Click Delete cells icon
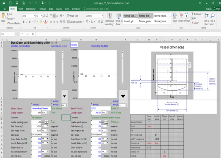 pos(181,18)
